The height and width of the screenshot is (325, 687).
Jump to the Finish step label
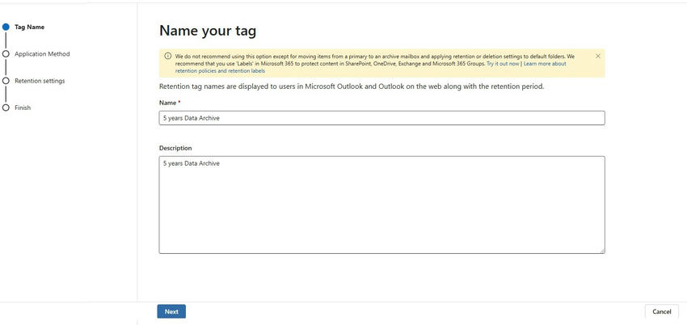point(23,108)
